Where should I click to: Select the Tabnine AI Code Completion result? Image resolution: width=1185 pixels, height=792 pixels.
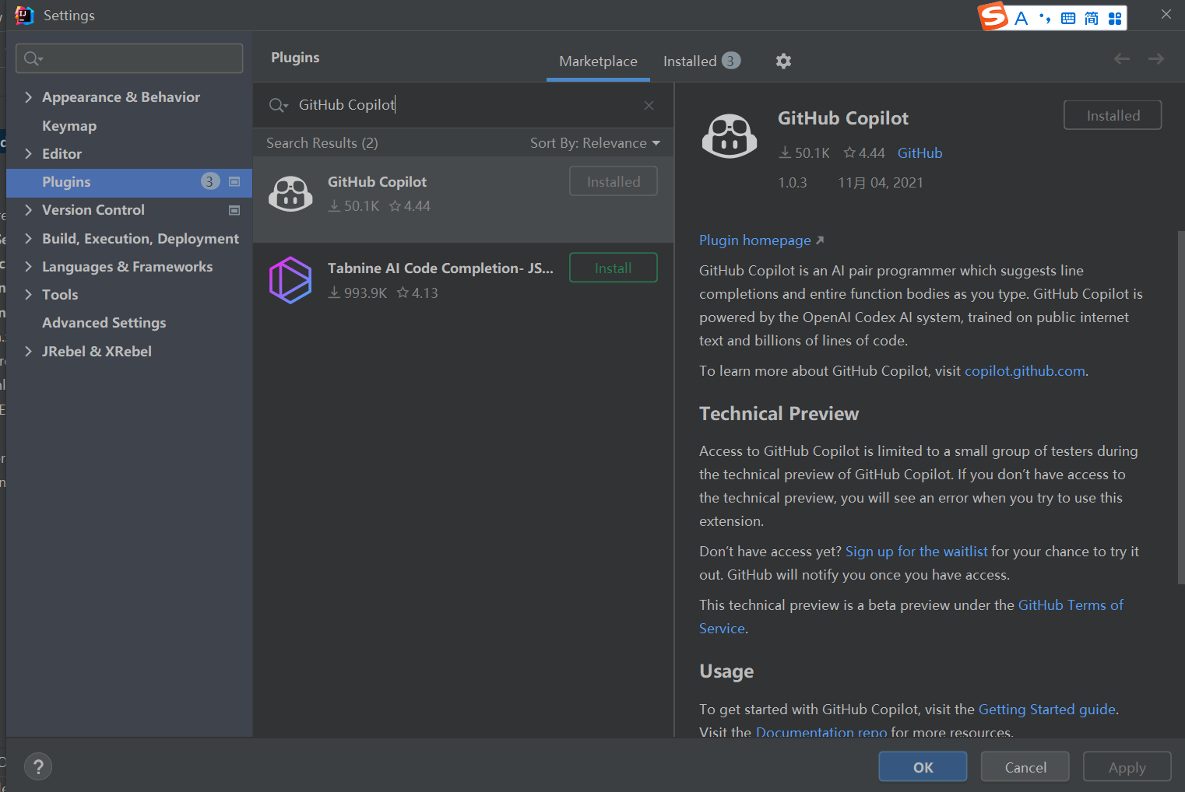[x=463, y=281]
